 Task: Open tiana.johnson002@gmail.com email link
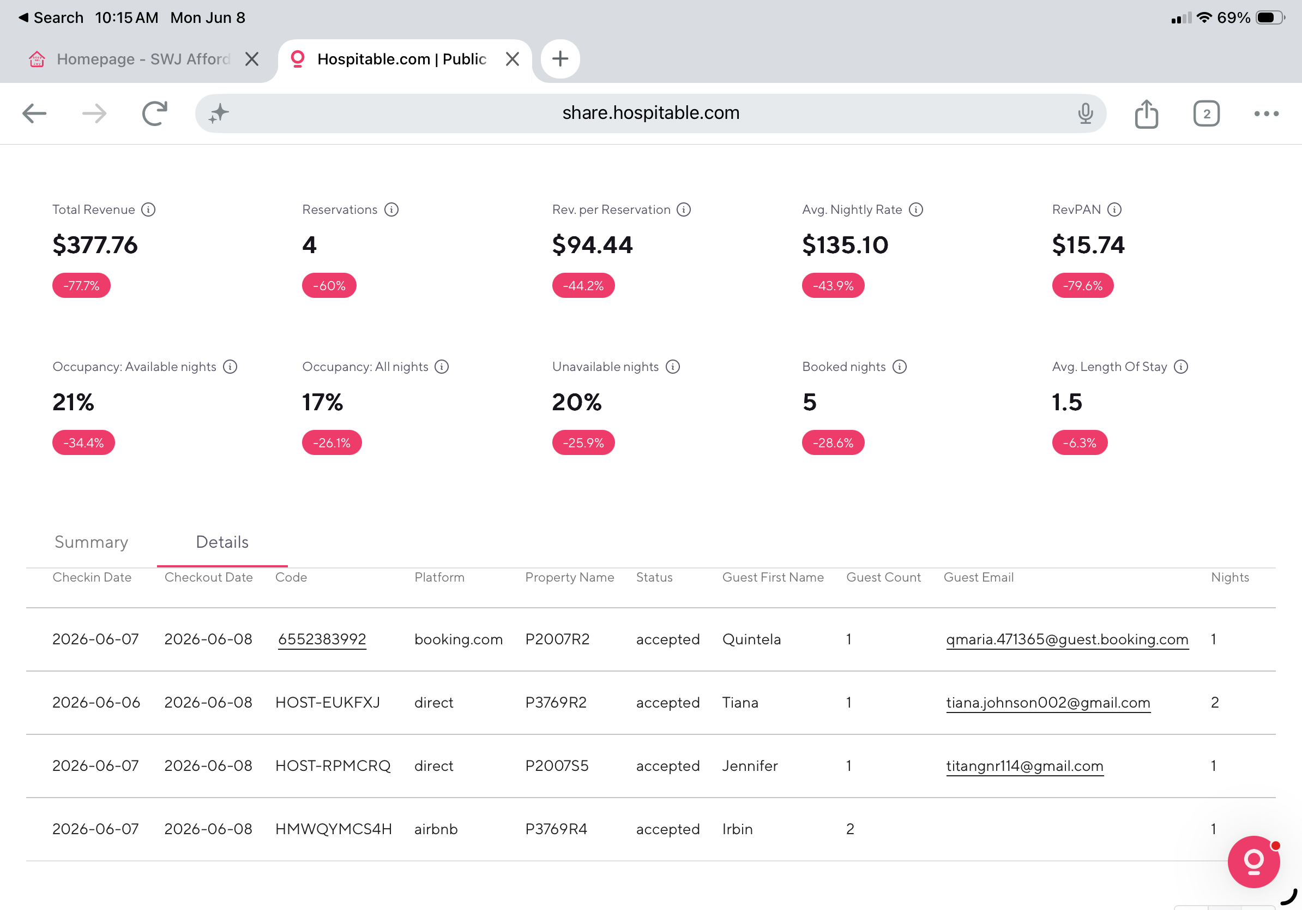tap(1047, 702)
